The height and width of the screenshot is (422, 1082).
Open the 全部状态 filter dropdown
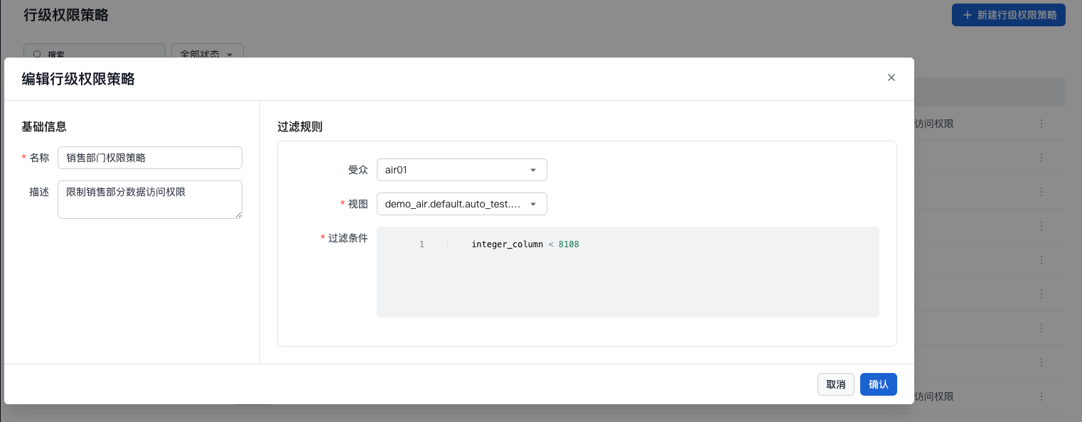click(x=207, y=54)
